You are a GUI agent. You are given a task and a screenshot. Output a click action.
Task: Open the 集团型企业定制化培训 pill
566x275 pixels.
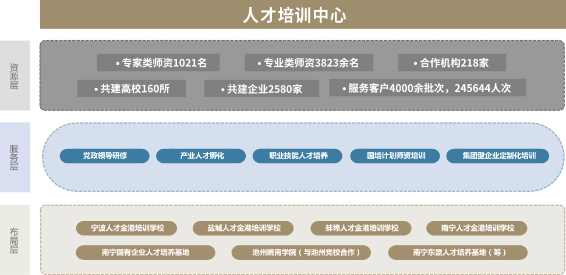click(498, 156)
